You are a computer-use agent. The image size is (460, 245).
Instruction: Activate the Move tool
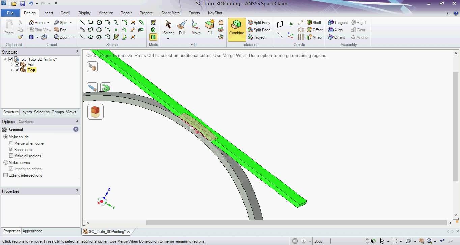pyautogui.click(x=196, y=27)
